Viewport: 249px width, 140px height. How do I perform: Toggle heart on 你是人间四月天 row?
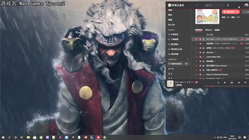(x=200, y=70)
